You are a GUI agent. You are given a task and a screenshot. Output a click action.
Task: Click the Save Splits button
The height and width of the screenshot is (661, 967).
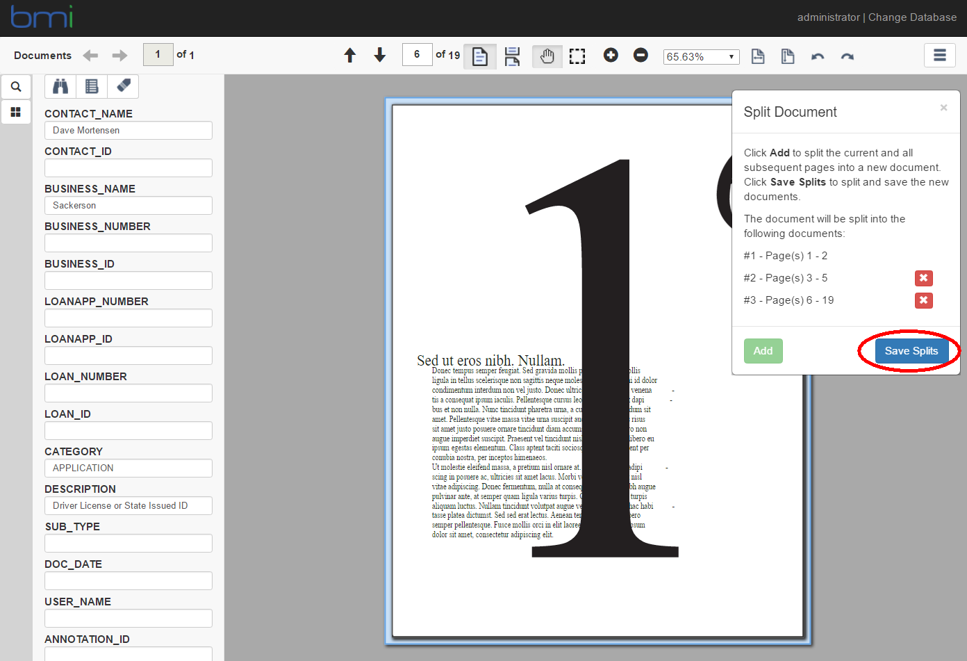tap(911, 351)
